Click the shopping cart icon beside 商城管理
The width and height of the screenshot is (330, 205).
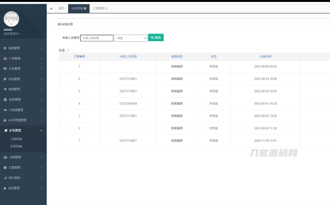tap(5, 89)
